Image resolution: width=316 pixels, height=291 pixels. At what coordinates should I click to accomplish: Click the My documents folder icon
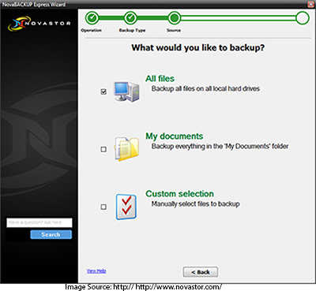(x=126, y=148)
